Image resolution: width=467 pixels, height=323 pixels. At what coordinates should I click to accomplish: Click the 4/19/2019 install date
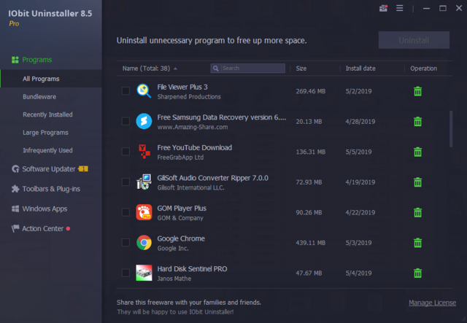click(x=360, y=182)
